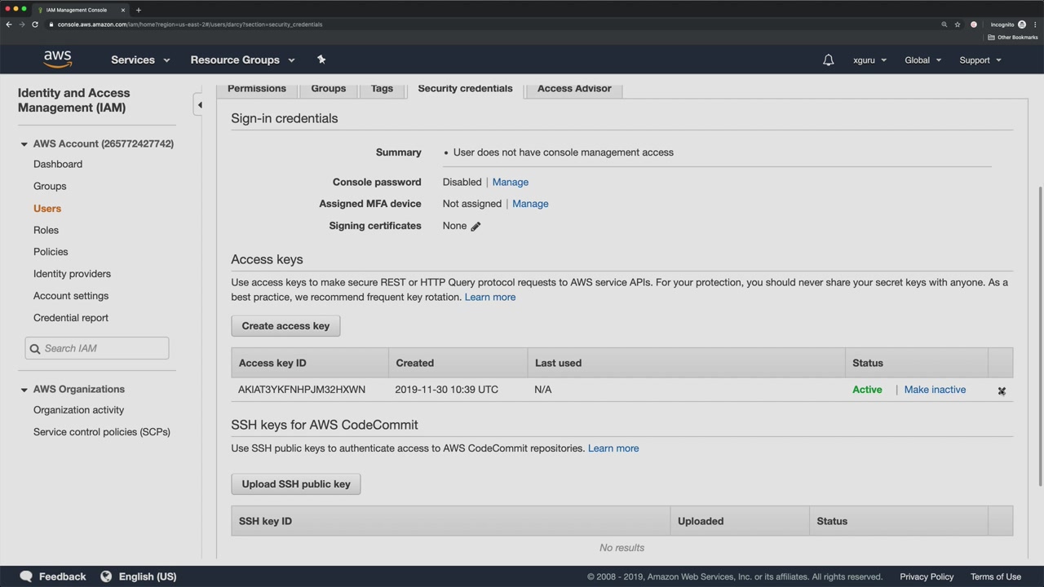The width and height of the screenshot is (1044, 587).
Task: Click Make inactive for the access key
Action: 935,390
